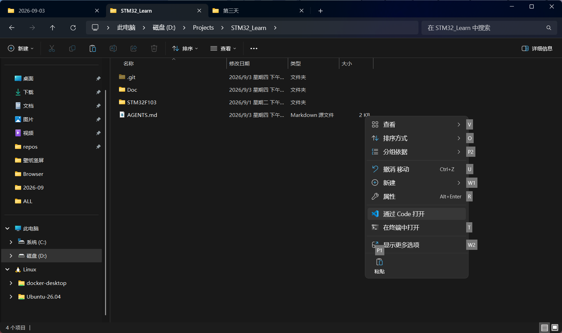Open the 排序 dropdown in toolbar
Viewport: 562px width, 333px height.
pos(185,48)
